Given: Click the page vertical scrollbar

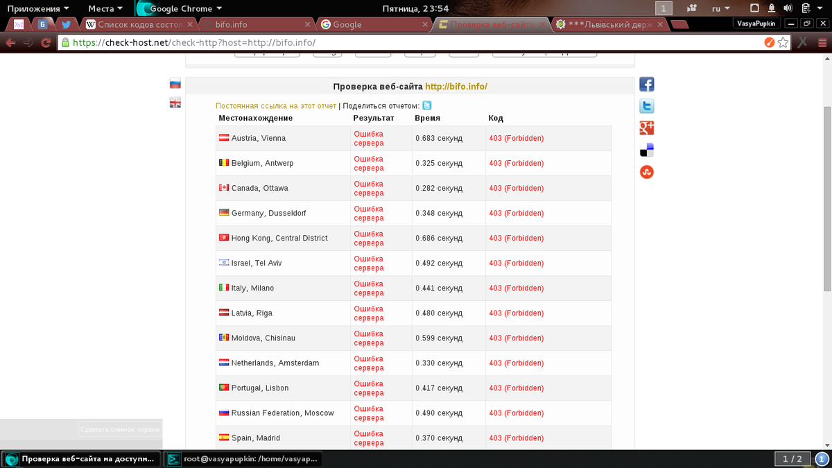Looking at the screenshot, I should [x=827, y=200].
